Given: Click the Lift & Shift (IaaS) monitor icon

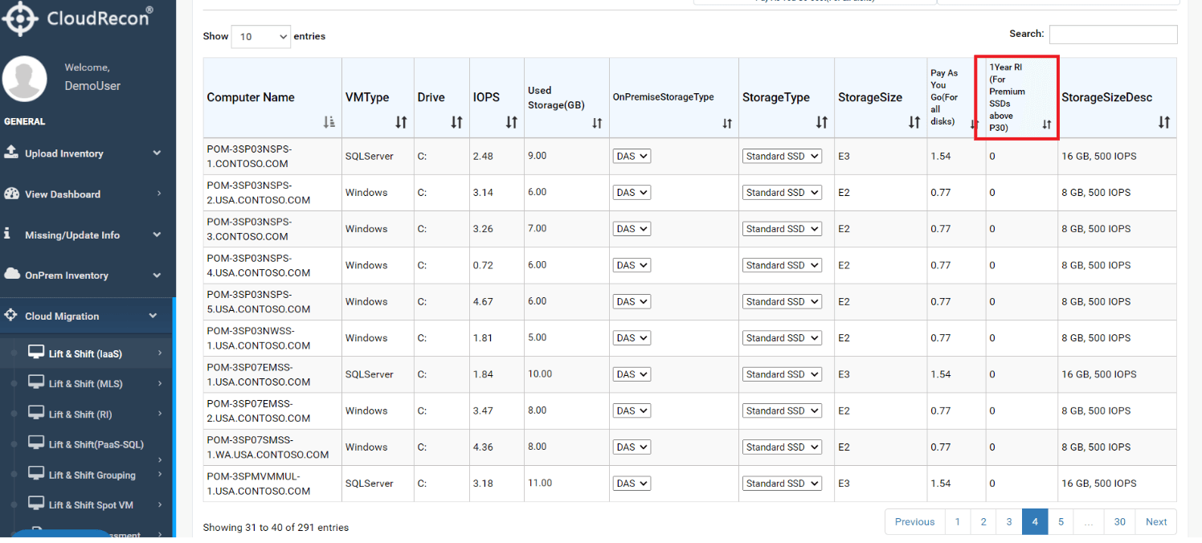Looking at the screenshot, I should (36, 353).
